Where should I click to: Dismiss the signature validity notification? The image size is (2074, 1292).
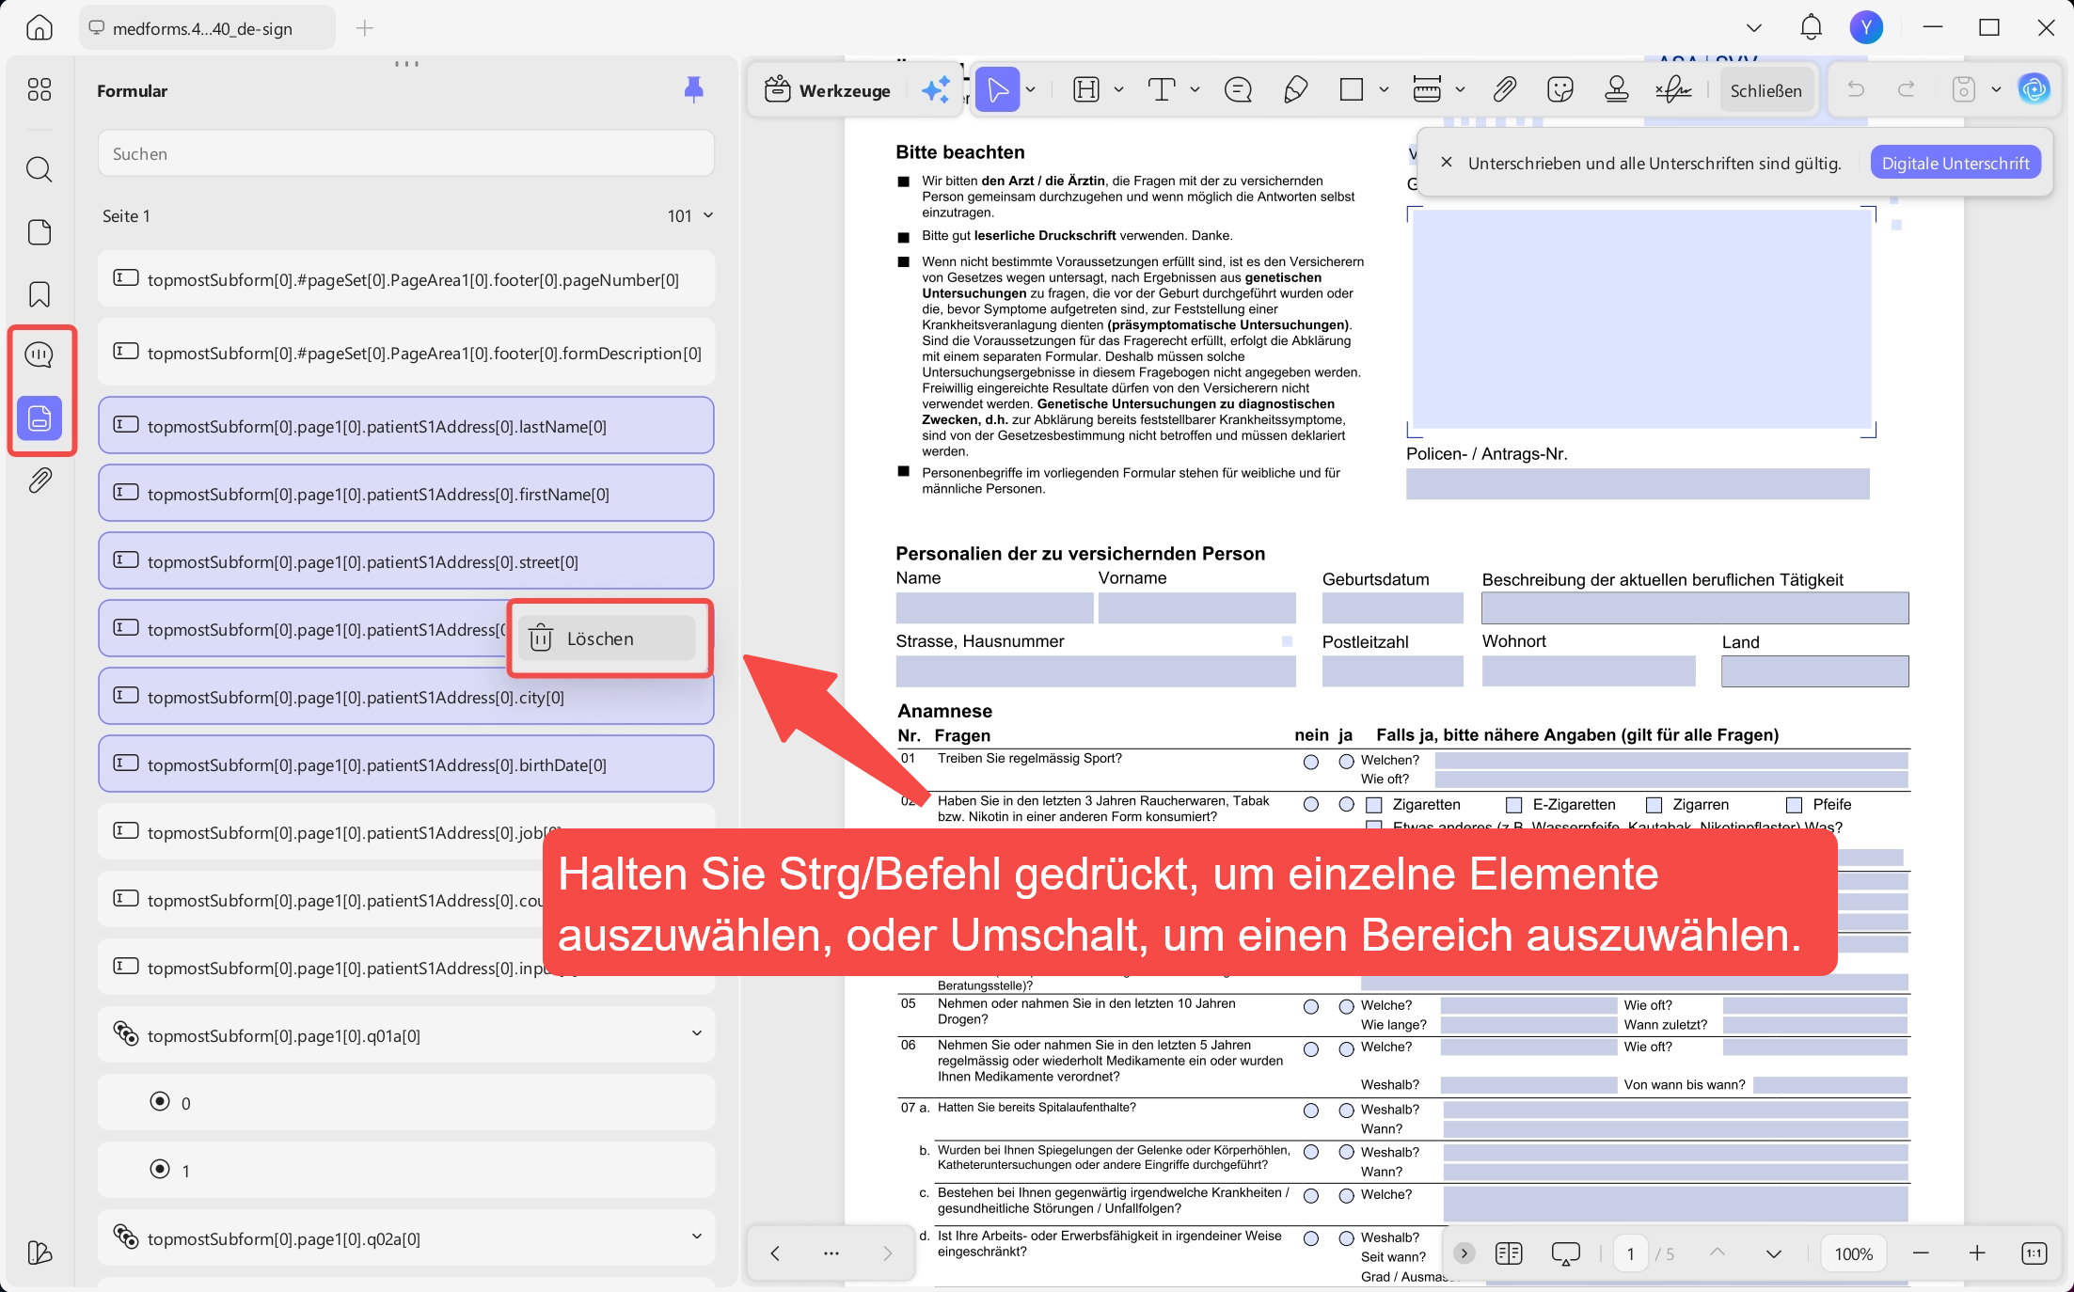pos(1447,163)
